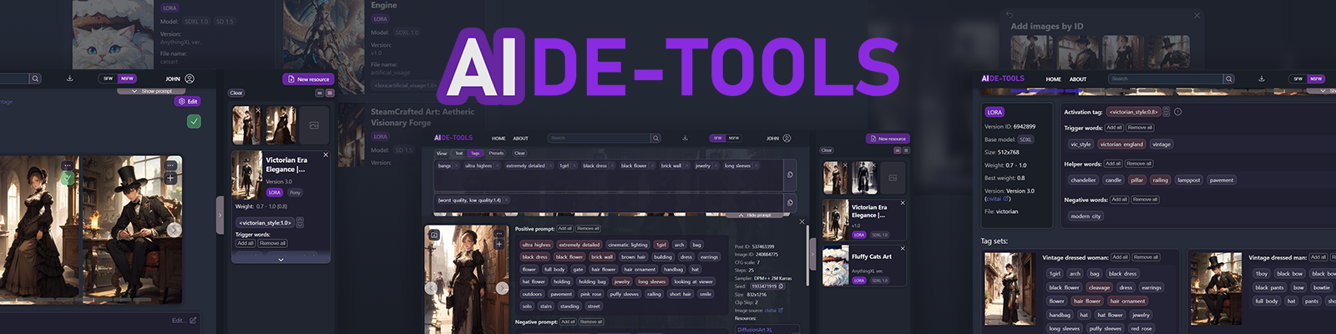Screen dimensions: 1336x334
Task: Remove the Fluffy Cats Art resource
Action: tap(903, 248)
